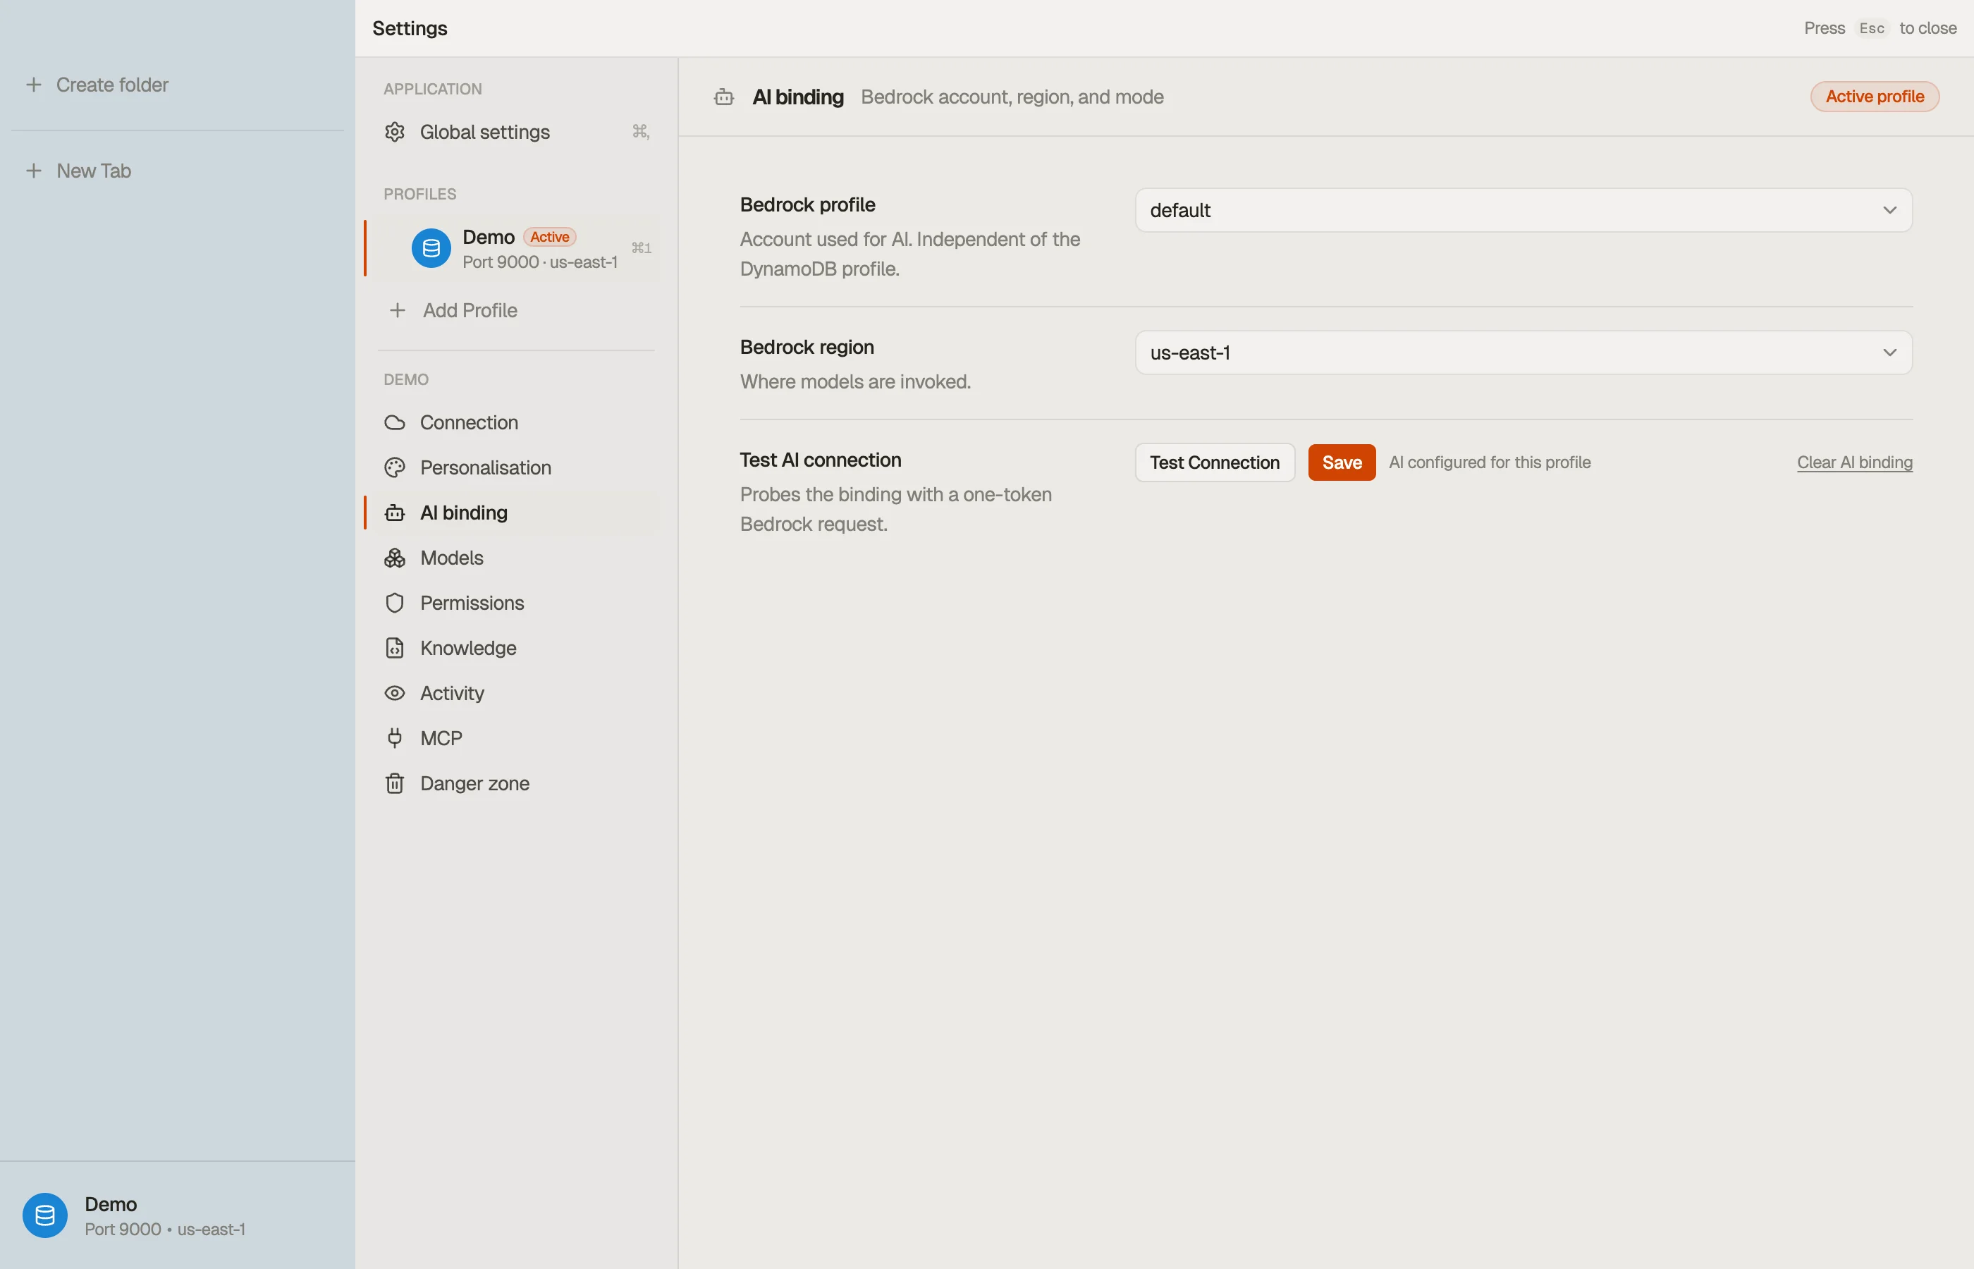Viewport: 1974px width, 1269px height.
Task: Click the 'AI configured for this profile' status text
Action: click(1490, 462)
